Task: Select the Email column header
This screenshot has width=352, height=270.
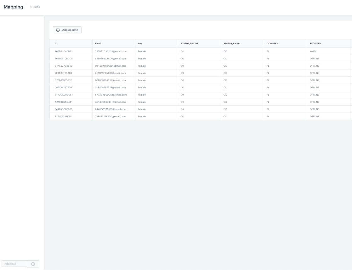Action: [x=98, y=43]
